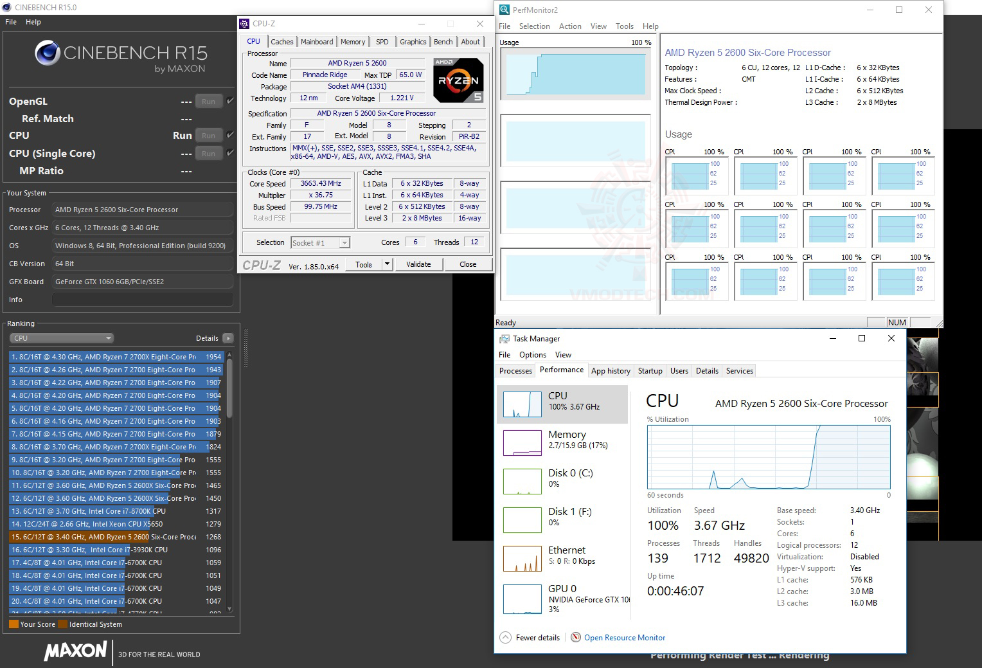Select the CPU graph thumbnail in Task Manager
This screenshot has width=982, height=668.
(x=522, y=404)
